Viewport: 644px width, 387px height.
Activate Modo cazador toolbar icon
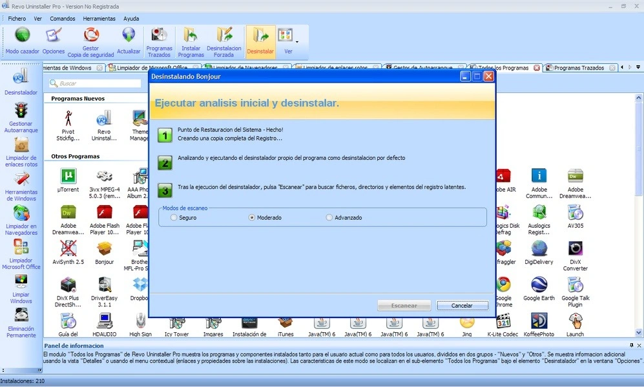click(22, 41)
